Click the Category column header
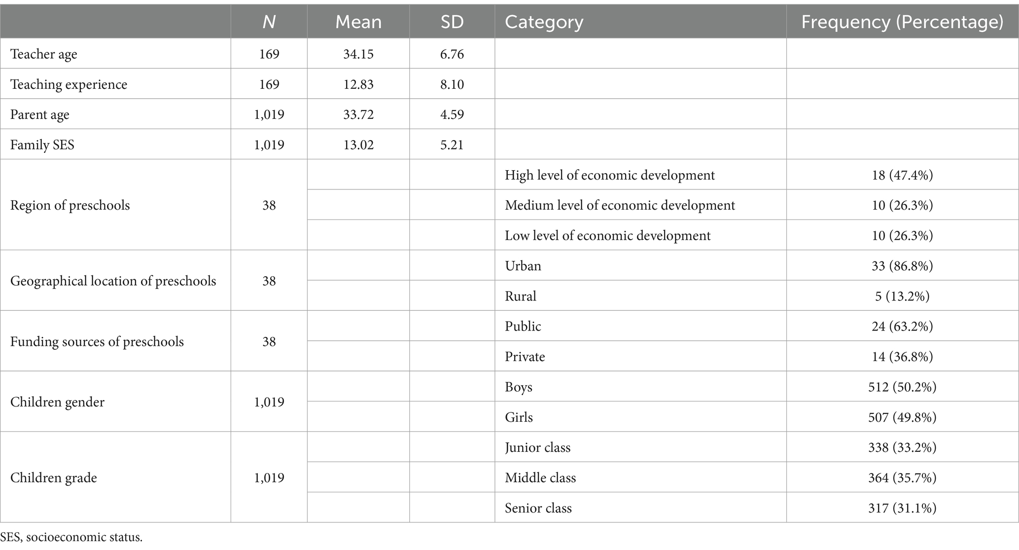This screenshot has height=550, width=1019. click(544, 22)
